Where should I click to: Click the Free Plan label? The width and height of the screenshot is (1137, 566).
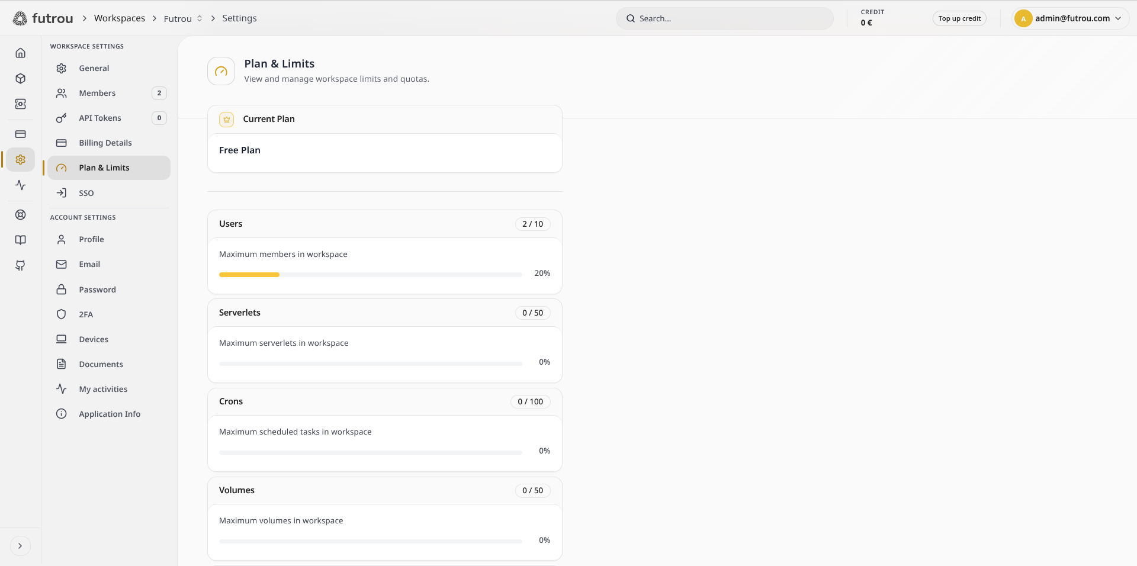coord(240,150)
